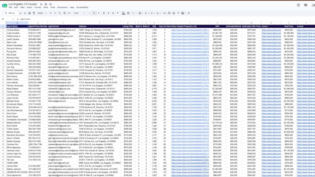The height and width of the screenshot is (177, 315).
Task: Click the Los Angeles, CA houses title
Action: (x=23, y=4)
